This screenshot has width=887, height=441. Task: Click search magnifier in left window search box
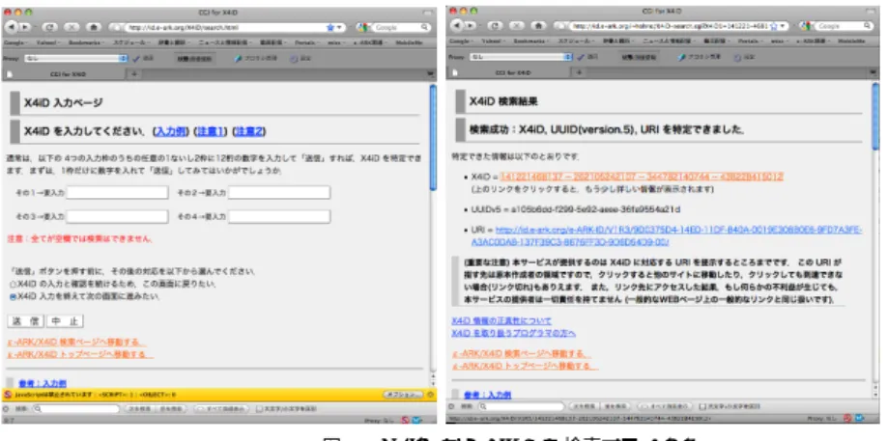tap(425, 27)
